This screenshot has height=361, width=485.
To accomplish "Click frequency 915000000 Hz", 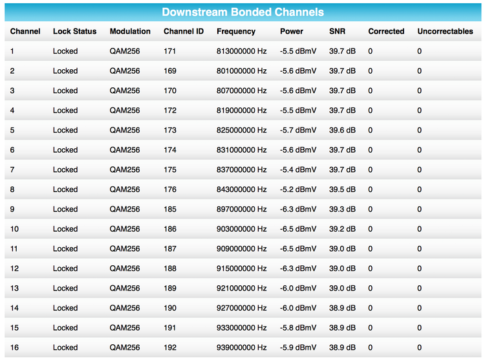I will [242, 268].
